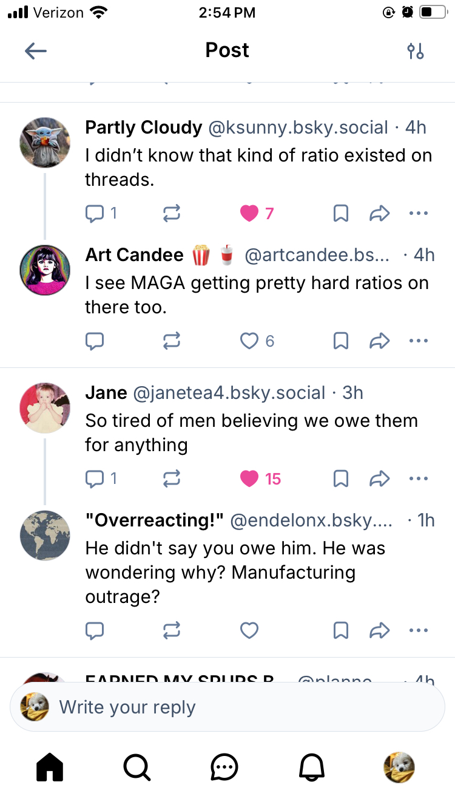Share Jane's post with arrow icon
Screen dimensions: 455x810
[379, 479]
